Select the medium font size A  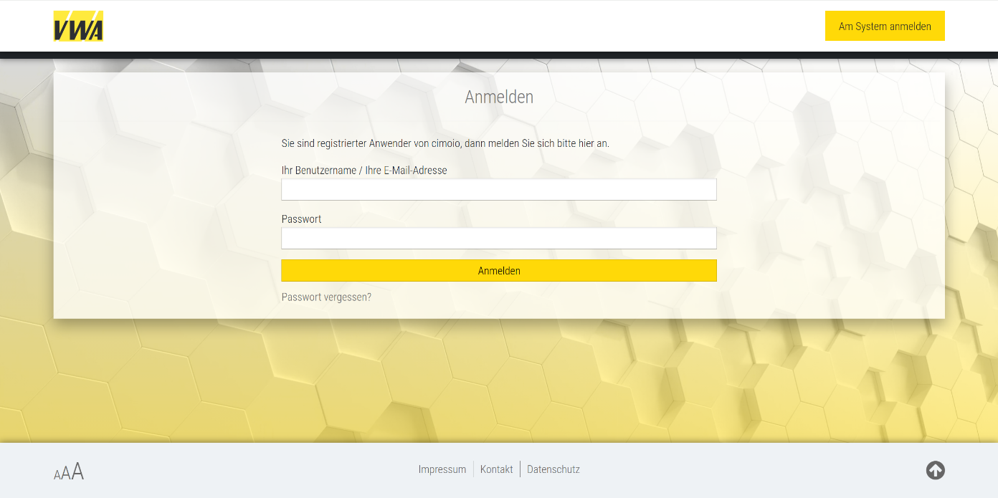coord(65,473)
